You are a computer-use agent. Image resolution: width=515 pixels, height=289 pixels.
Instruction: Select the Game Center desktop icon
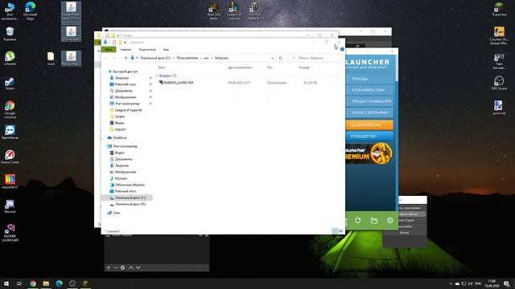coord(10,157)
